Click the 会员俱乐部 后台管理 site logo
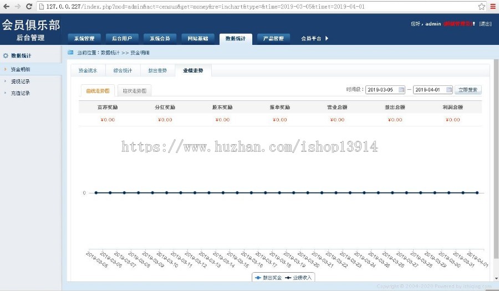Image resolution: width=499 pixels, height=291 pixels. tap(31, 30)
